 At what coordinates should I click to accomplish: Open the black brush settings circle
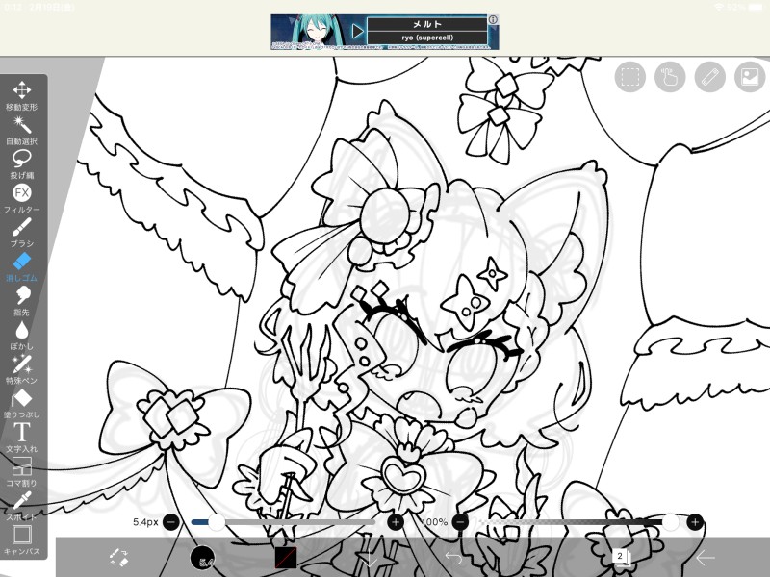coord(202,558)
